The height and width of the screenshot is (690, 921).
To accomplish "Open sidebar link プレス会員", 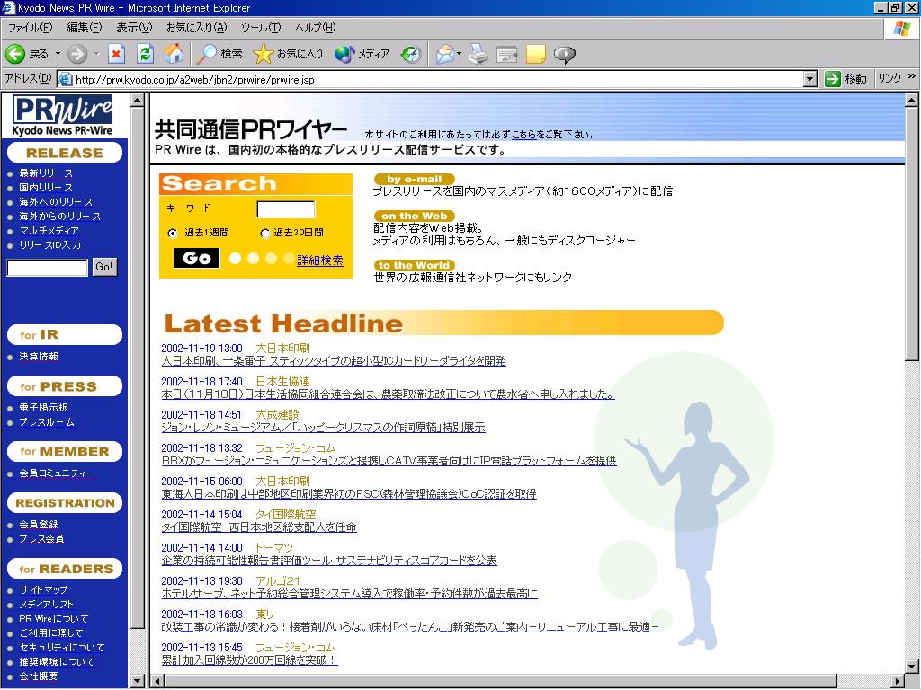I will coord(41,539).
